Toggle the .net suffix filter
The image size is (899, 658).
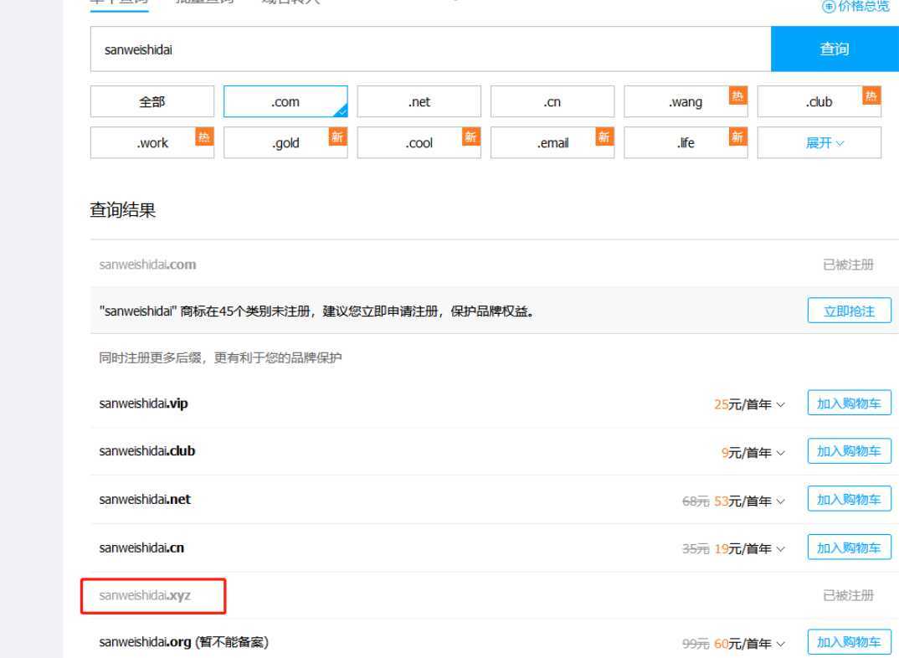[x=419, y=101]
